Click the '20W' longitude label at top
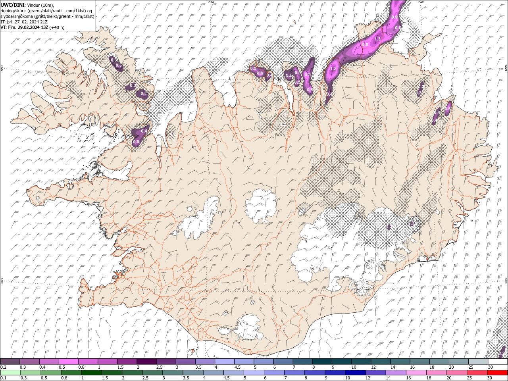The width and height of the screenshot is (508, 381). tap(211, 2)
